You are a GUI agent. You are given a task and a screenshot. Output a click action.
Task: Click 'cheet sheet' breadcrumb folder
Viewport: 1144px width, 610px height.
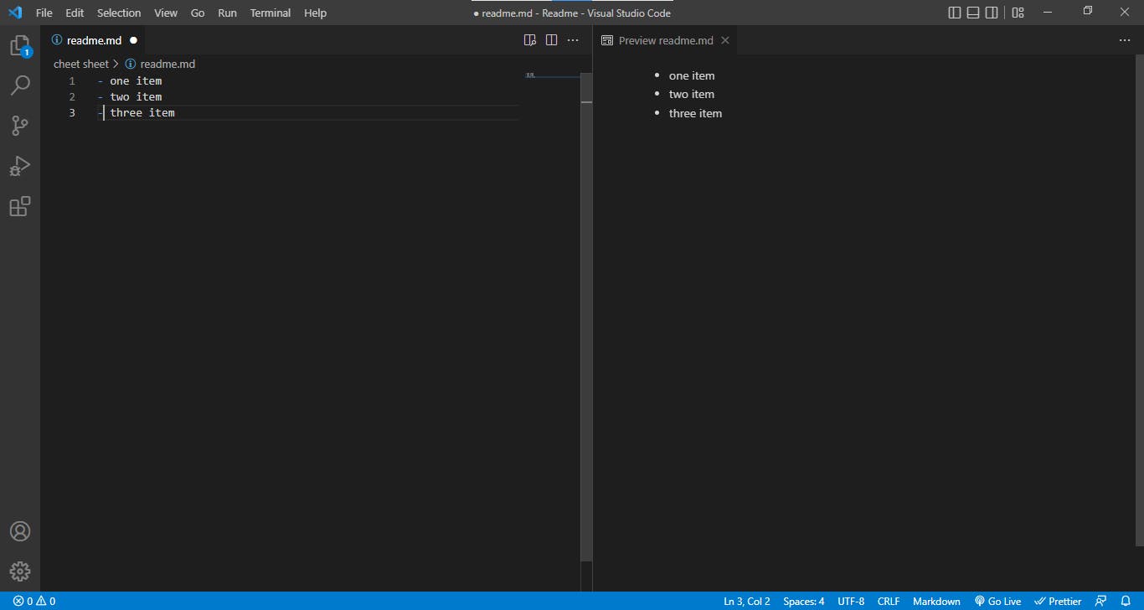pyautogui.click(x=81, y=64)
